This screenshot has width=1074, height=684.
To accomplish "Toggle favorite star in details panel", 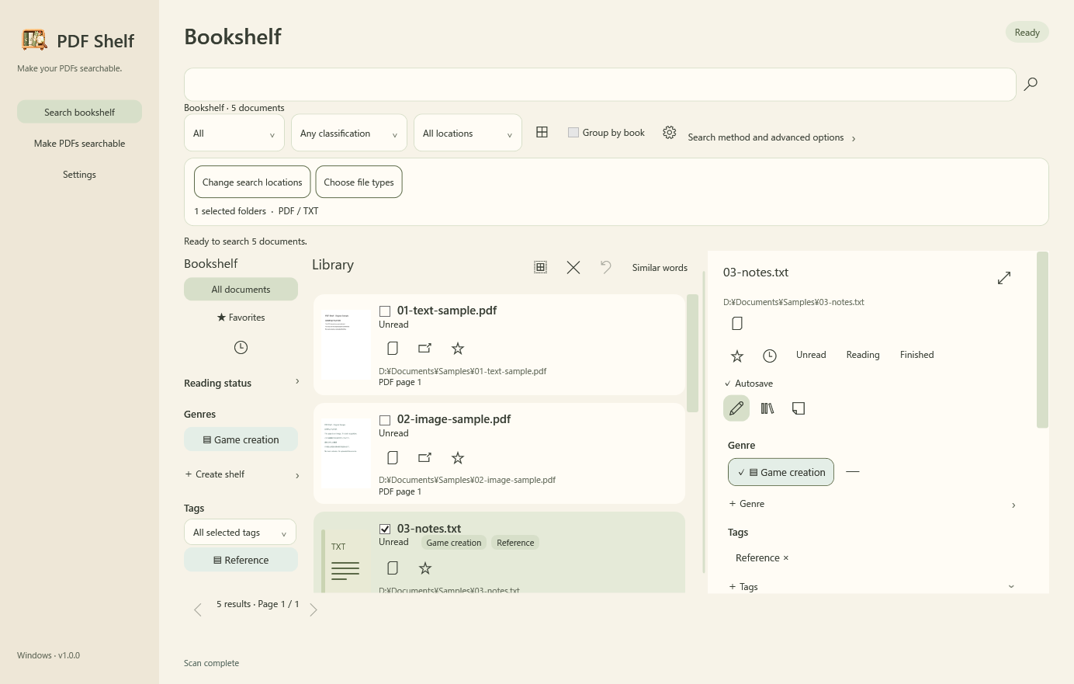I will point(737,356).
